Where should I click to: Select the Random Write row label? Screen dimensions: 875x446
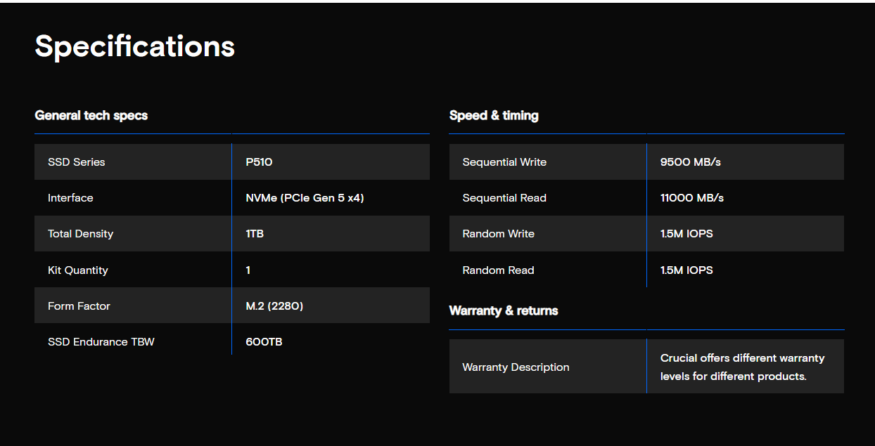tap(498, 234)
